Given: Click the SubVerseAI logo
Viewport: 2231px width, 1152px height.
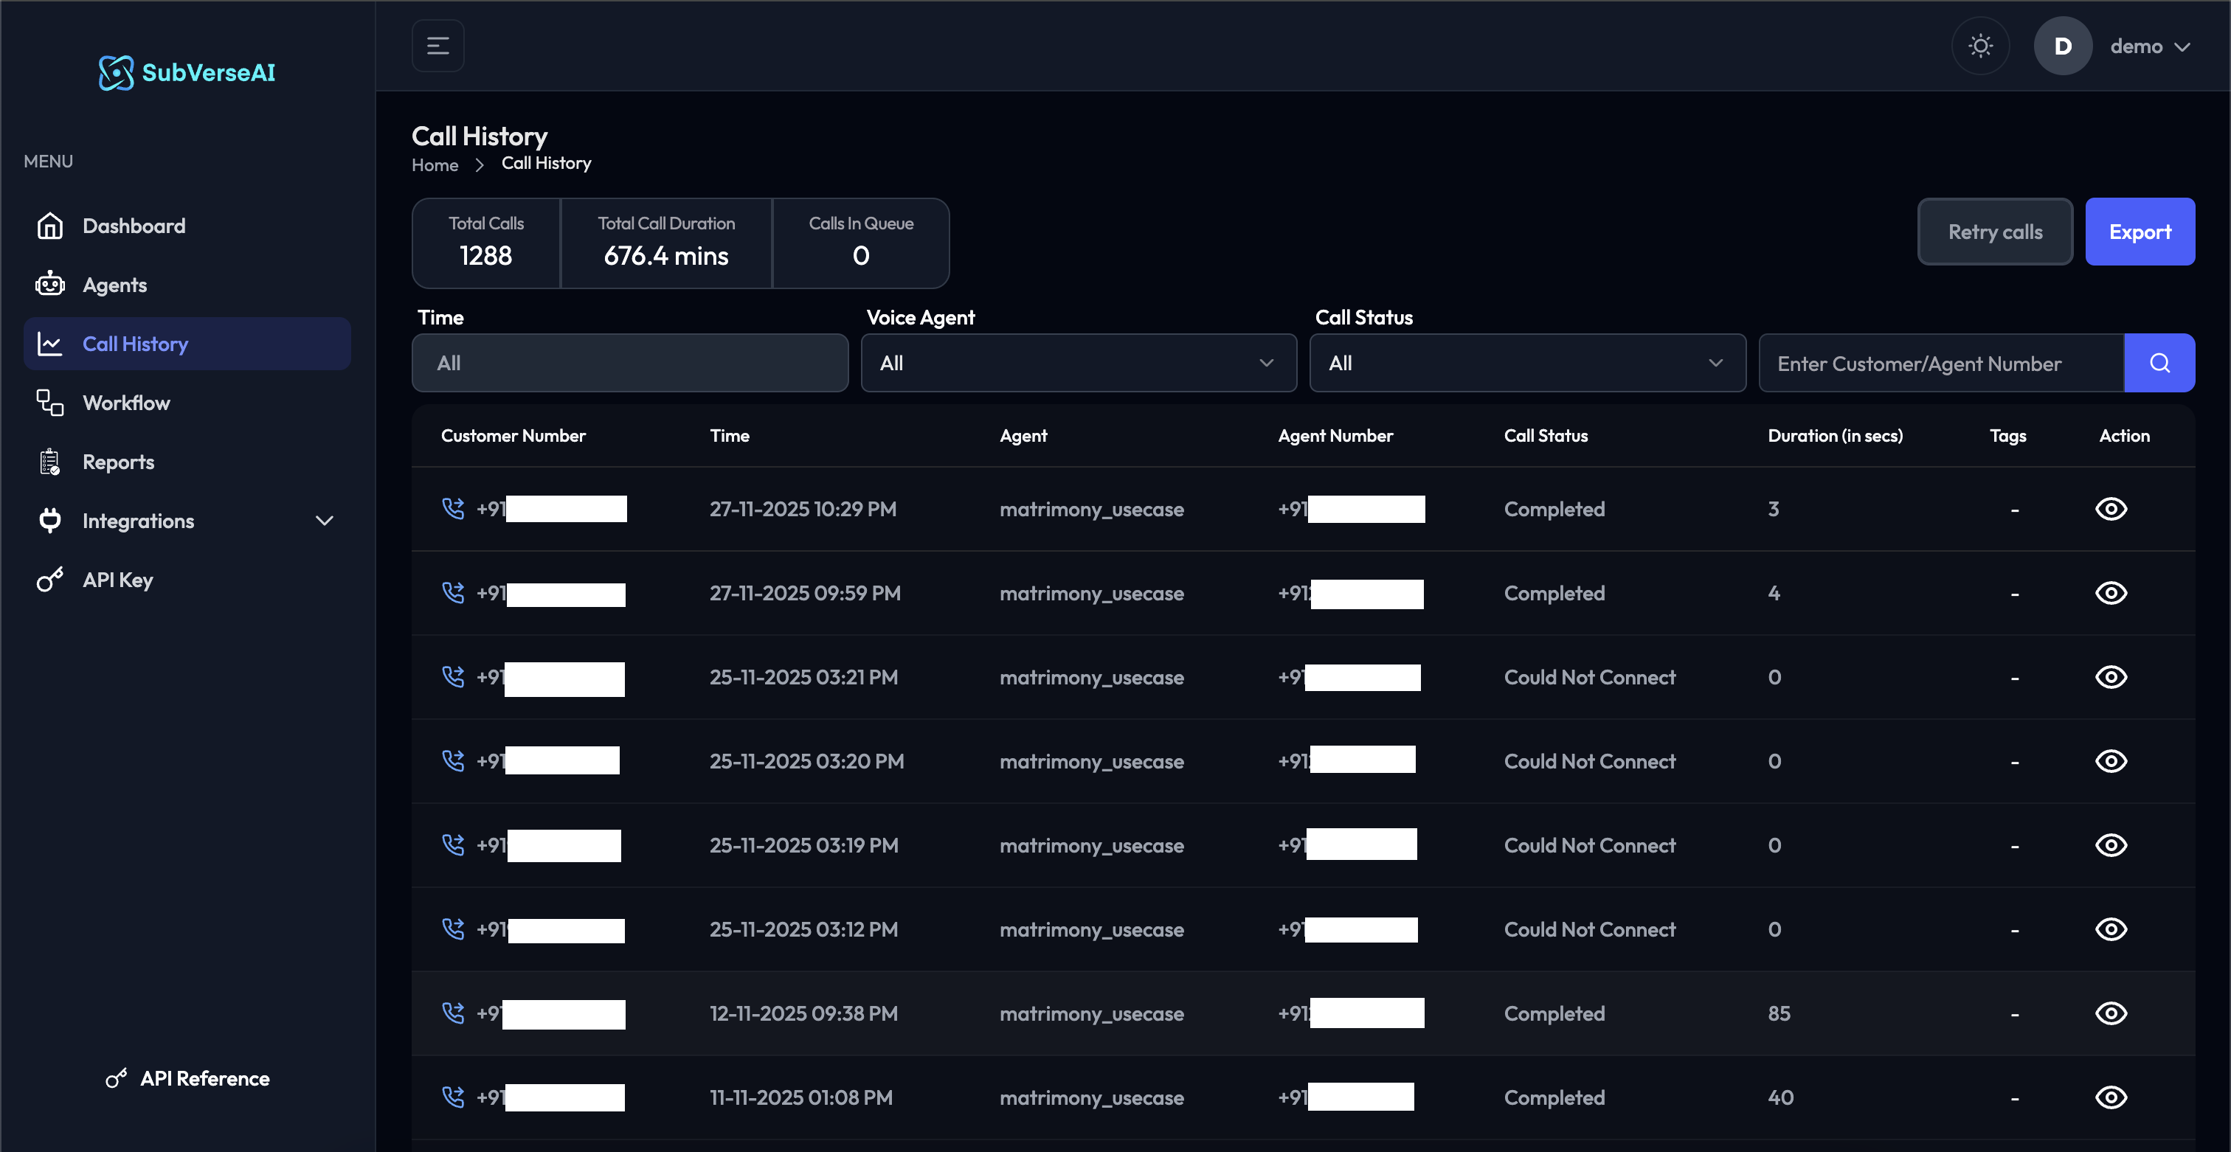Looking at the screenshot, I should pos(187,73).
